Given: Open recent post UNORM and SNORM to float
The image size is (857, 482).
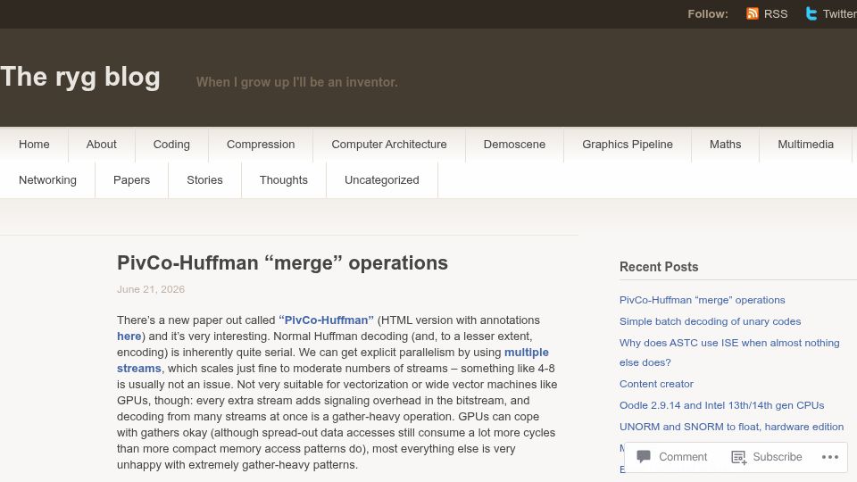Looking at the screenshot, I should coord(731,427).
